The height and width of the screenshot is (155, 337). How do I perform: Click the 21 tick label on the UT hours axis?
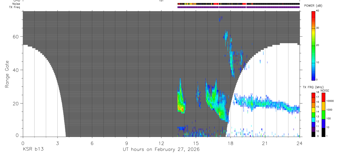pos(265,143)
